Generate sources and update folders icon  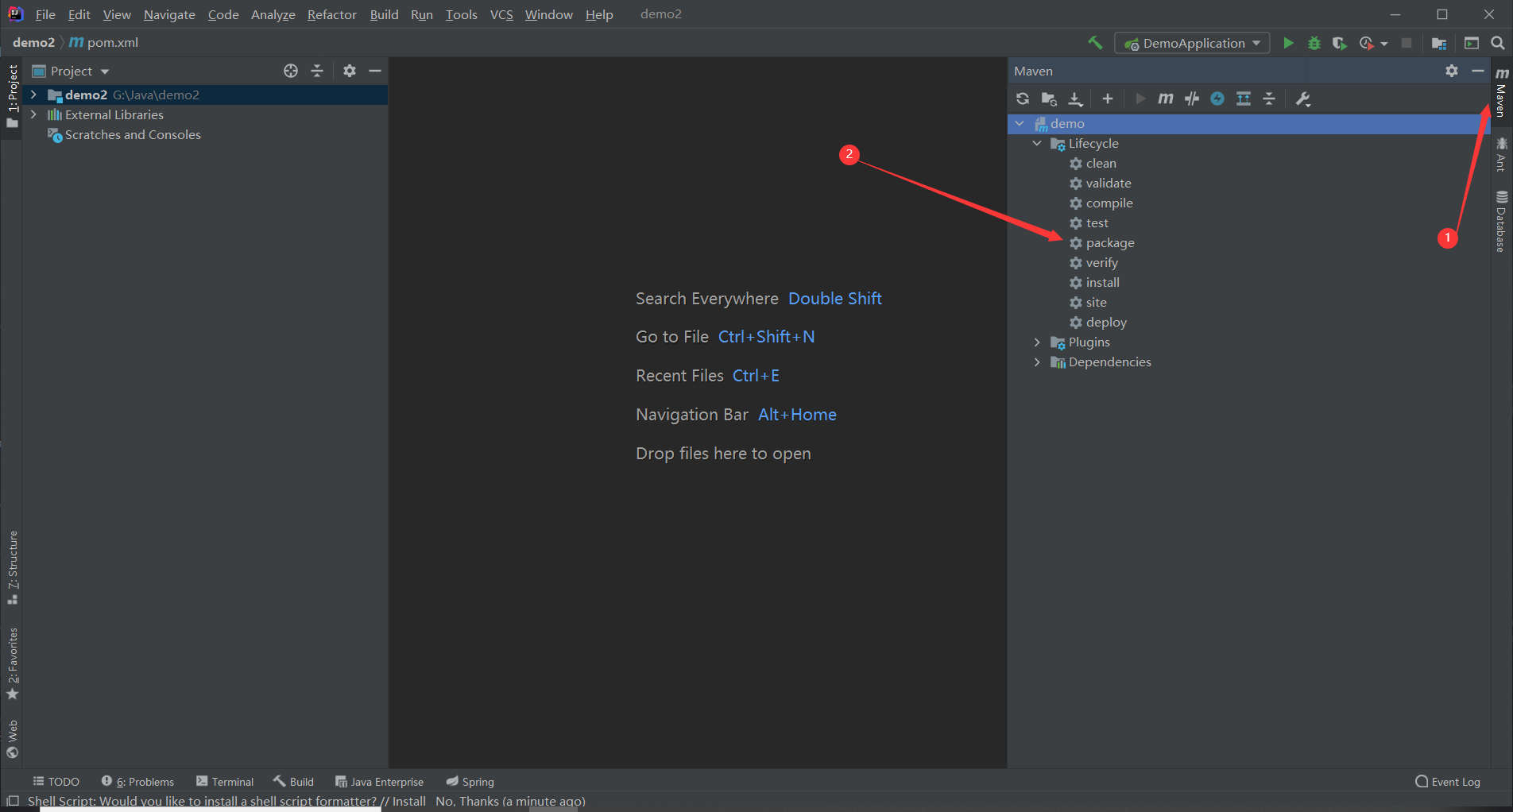pos(1049,99)
